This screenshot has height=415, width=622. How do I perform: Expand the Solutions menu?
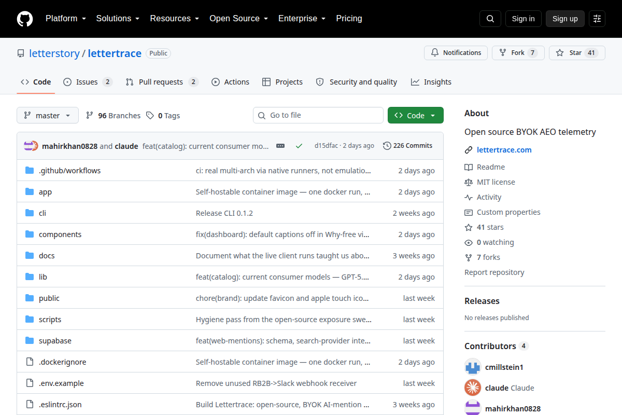click(118, 19)
